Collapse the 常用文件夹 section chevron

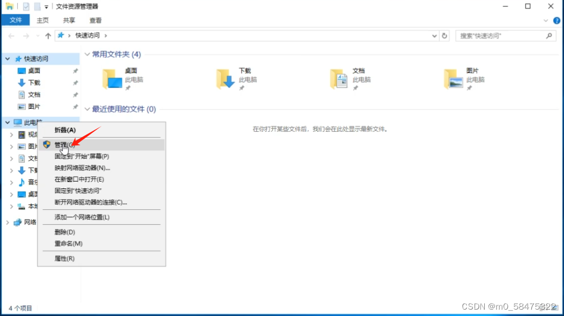click(87, 54)
